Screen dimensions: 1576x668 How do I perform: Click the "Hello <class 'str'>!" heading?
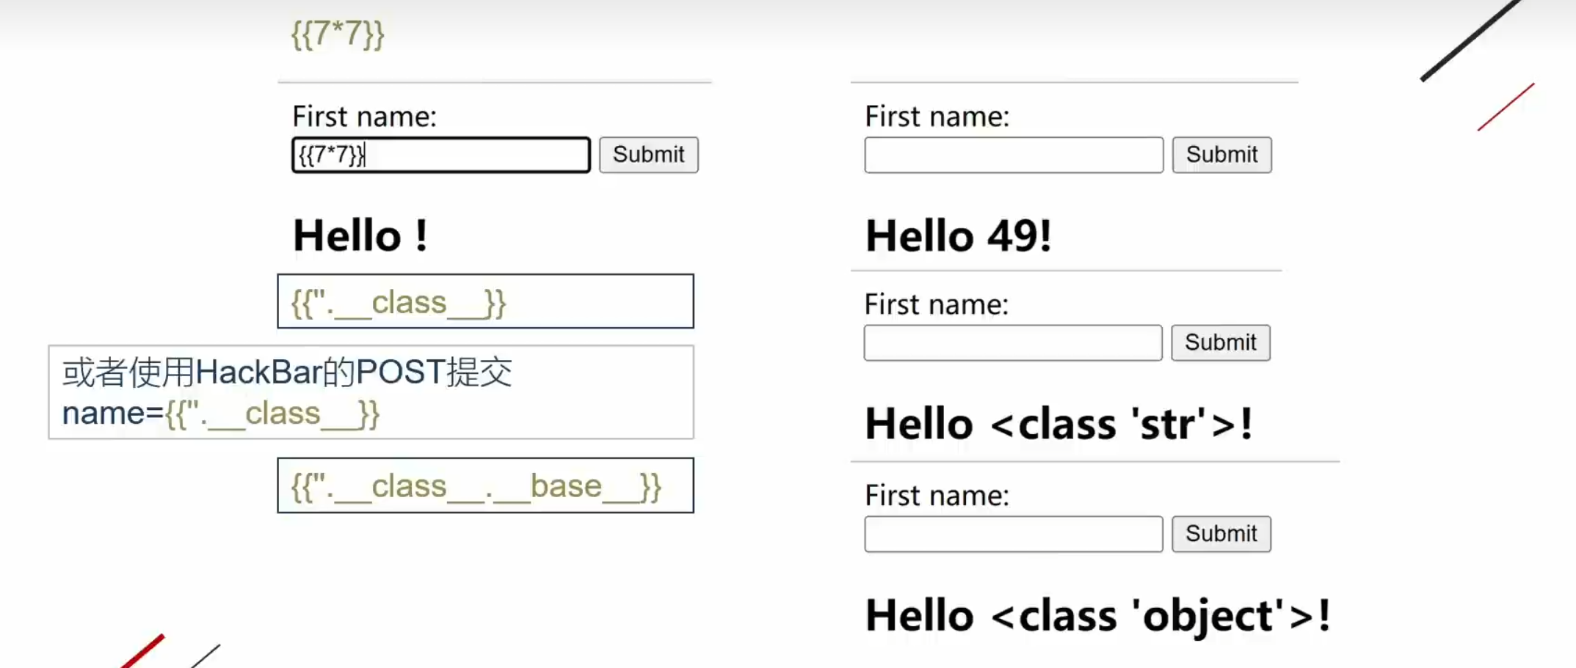click(1058, 424)
